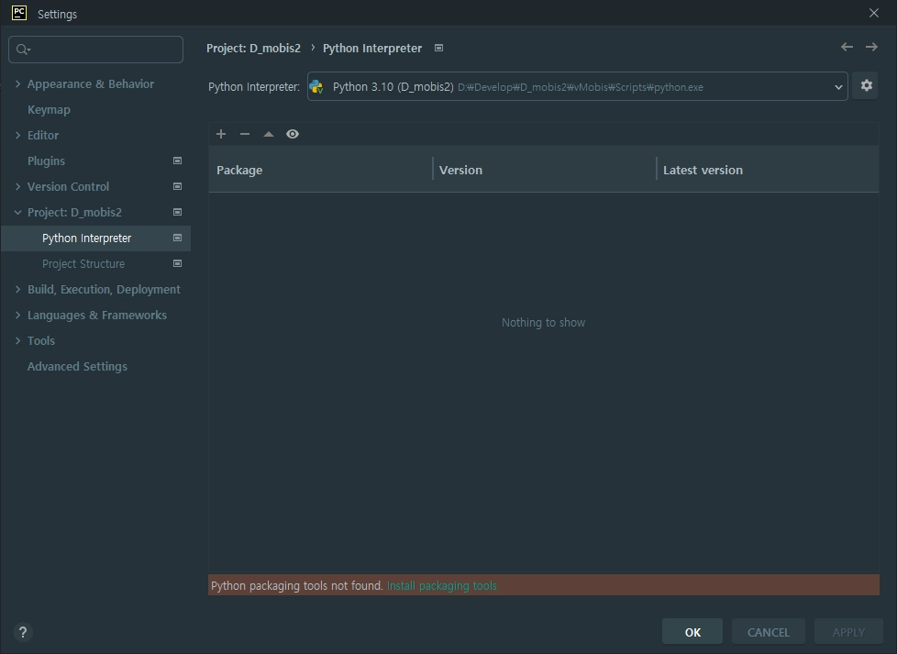Screen dimensions: 897x654
Task: Open the Project Structure page
Action: click(83, 264)
